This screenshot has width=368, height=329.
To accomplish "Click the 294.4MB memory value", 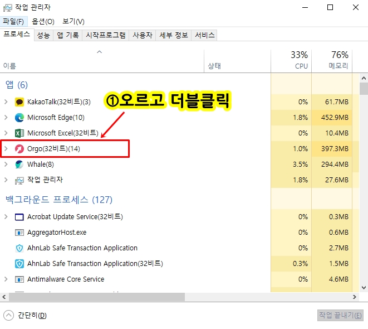I will click(335, 164).
